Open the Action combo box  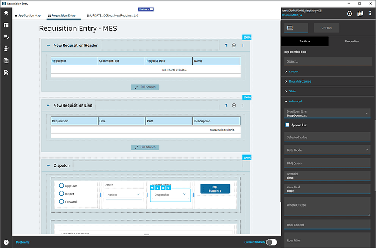point(124,195)
